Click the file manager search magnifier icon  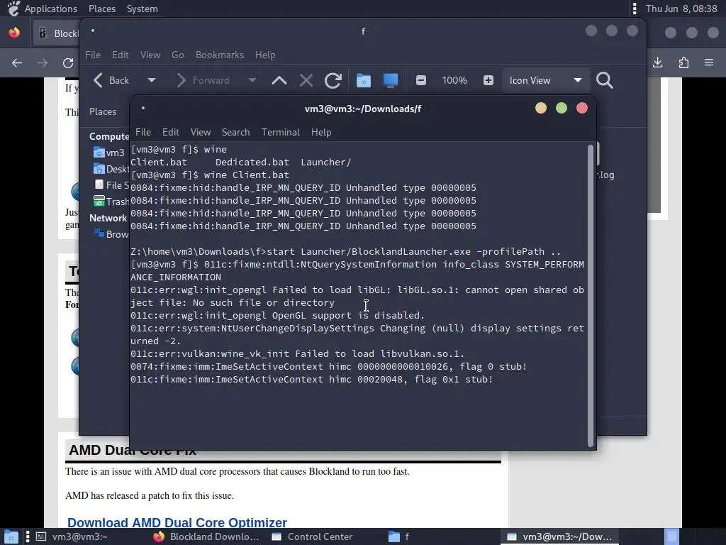coord(604,81)
